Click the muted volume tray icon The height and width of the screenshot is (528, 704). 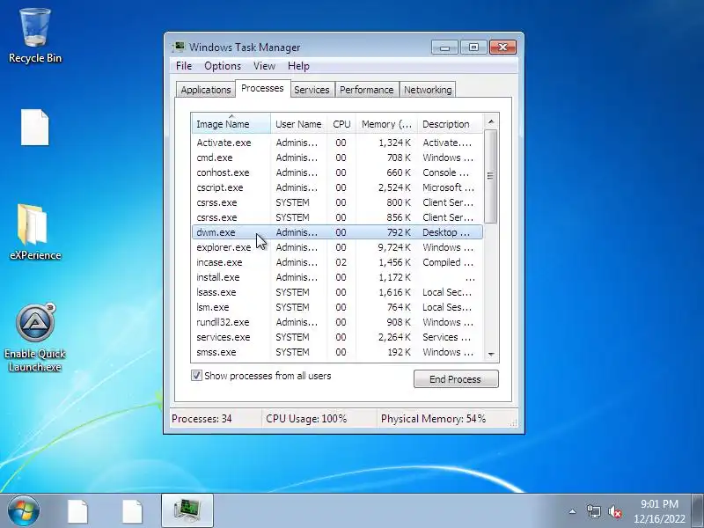(x=614, y=511)
